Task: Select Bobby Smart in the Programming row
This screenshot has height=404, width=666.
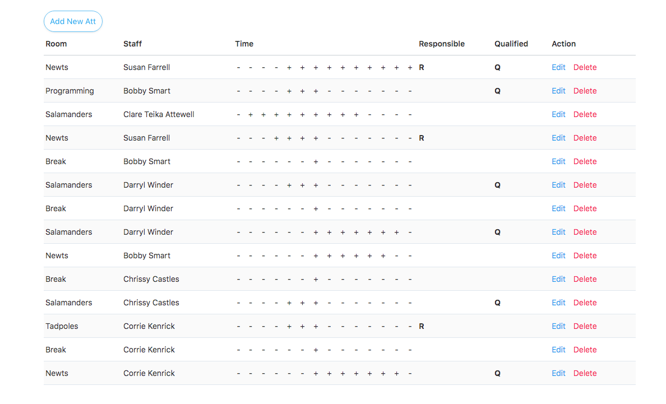Action: tap(146, 91)
